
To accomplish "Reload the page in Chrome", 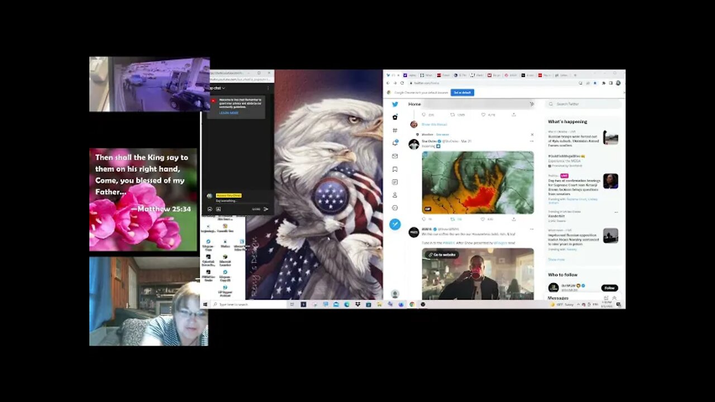I will click(402, 83).
